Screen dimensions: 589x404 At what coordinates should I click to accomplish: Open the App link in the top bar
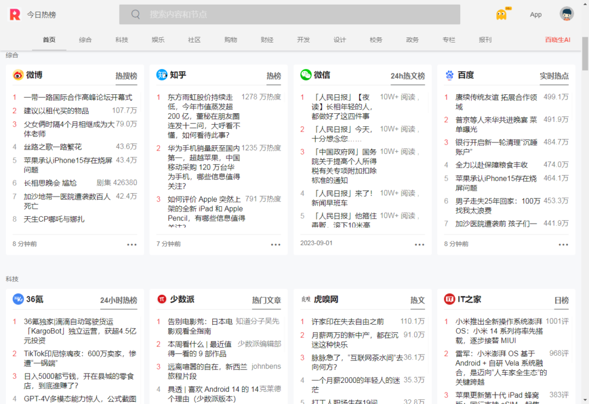[536, 14]
